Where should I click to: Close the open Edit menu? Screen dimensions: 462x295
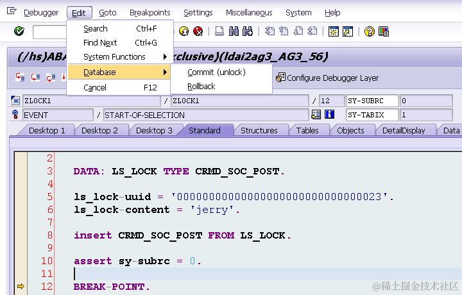79,13
